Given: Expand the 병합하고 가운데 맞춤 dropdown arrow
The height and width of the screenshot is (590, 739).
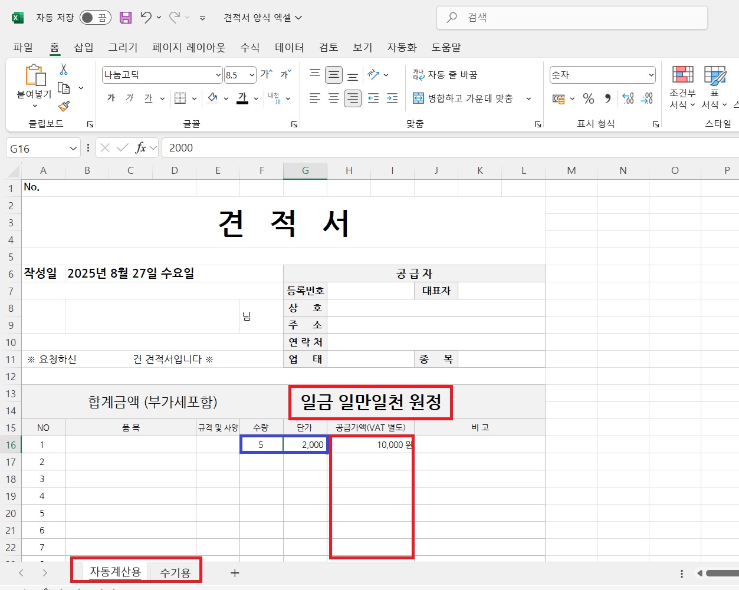Looking at the screenshot, I should [x=528, y=98].
